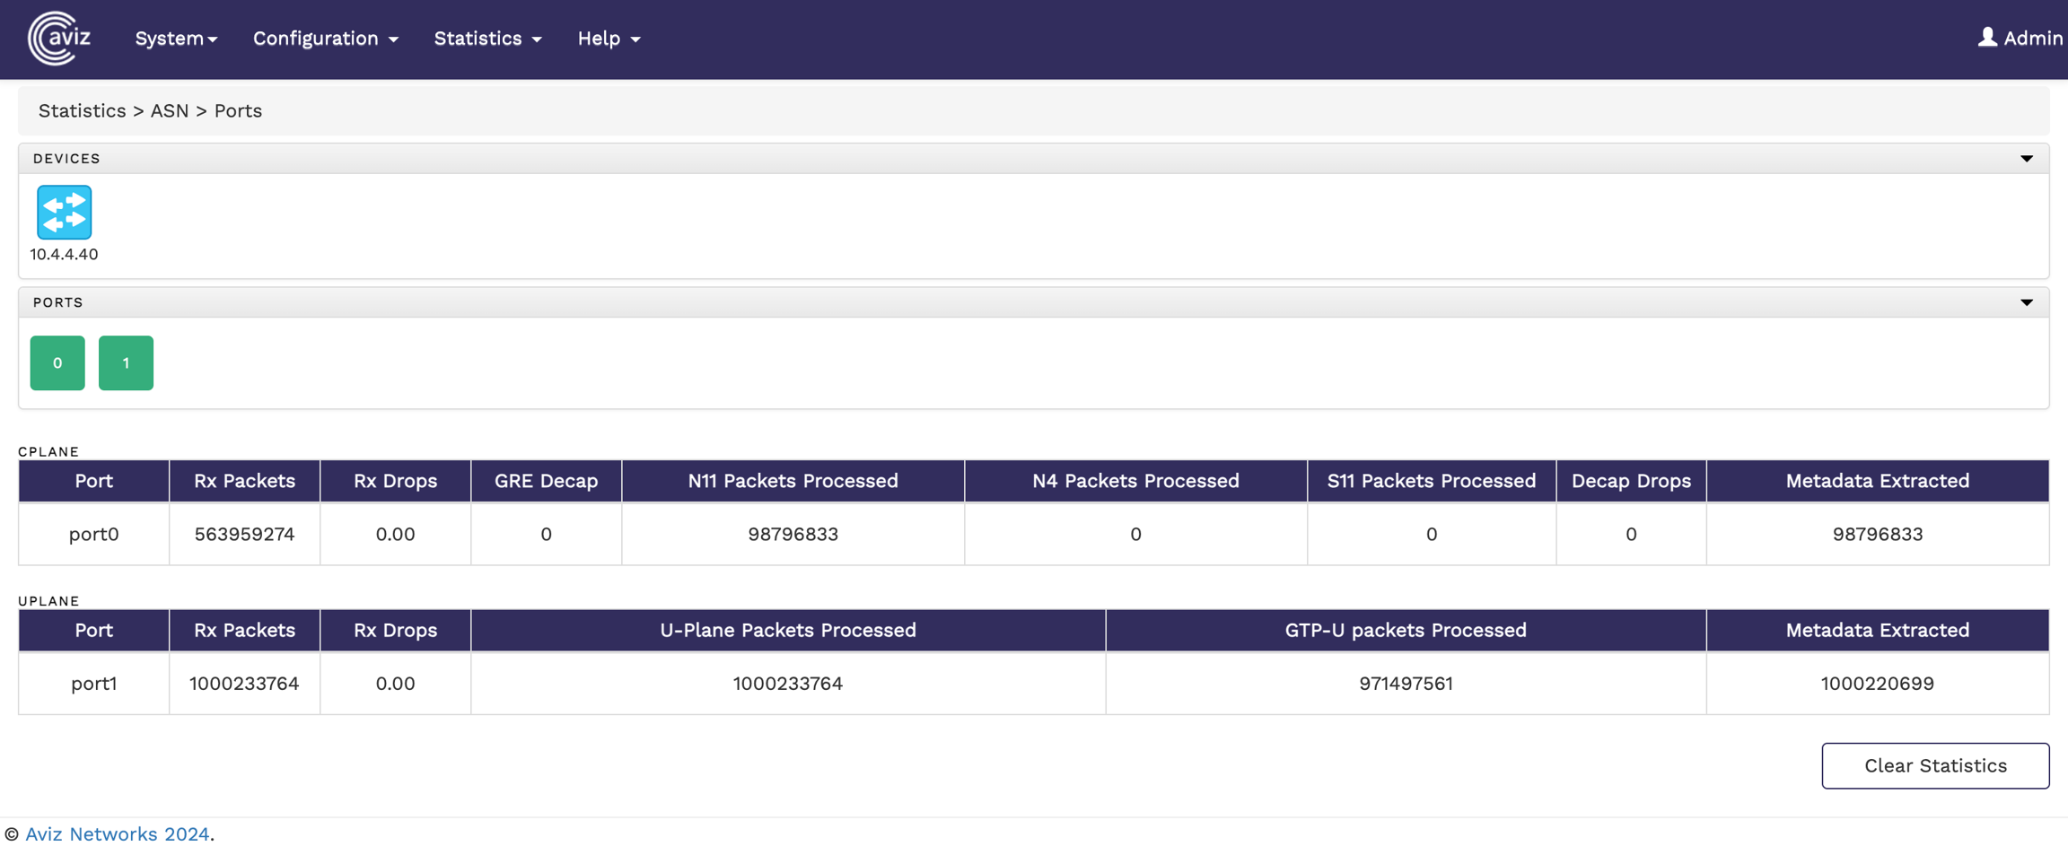The width and height of the screenshot is (2068, 855).
Task: Collapse the Ports panel arrow
Action: [x=2026, y=303]
